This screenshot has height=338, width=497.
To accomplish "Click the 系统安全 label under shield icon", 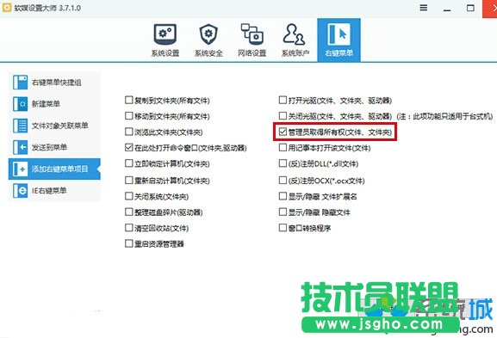I will coord(208,53).
